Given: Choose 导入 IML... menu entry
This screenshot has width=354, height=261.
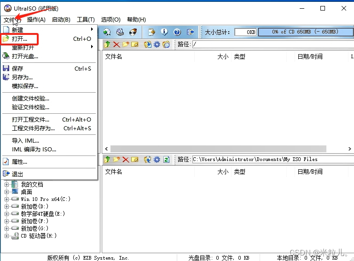Looking at the screenshot, I should (49, 141).
